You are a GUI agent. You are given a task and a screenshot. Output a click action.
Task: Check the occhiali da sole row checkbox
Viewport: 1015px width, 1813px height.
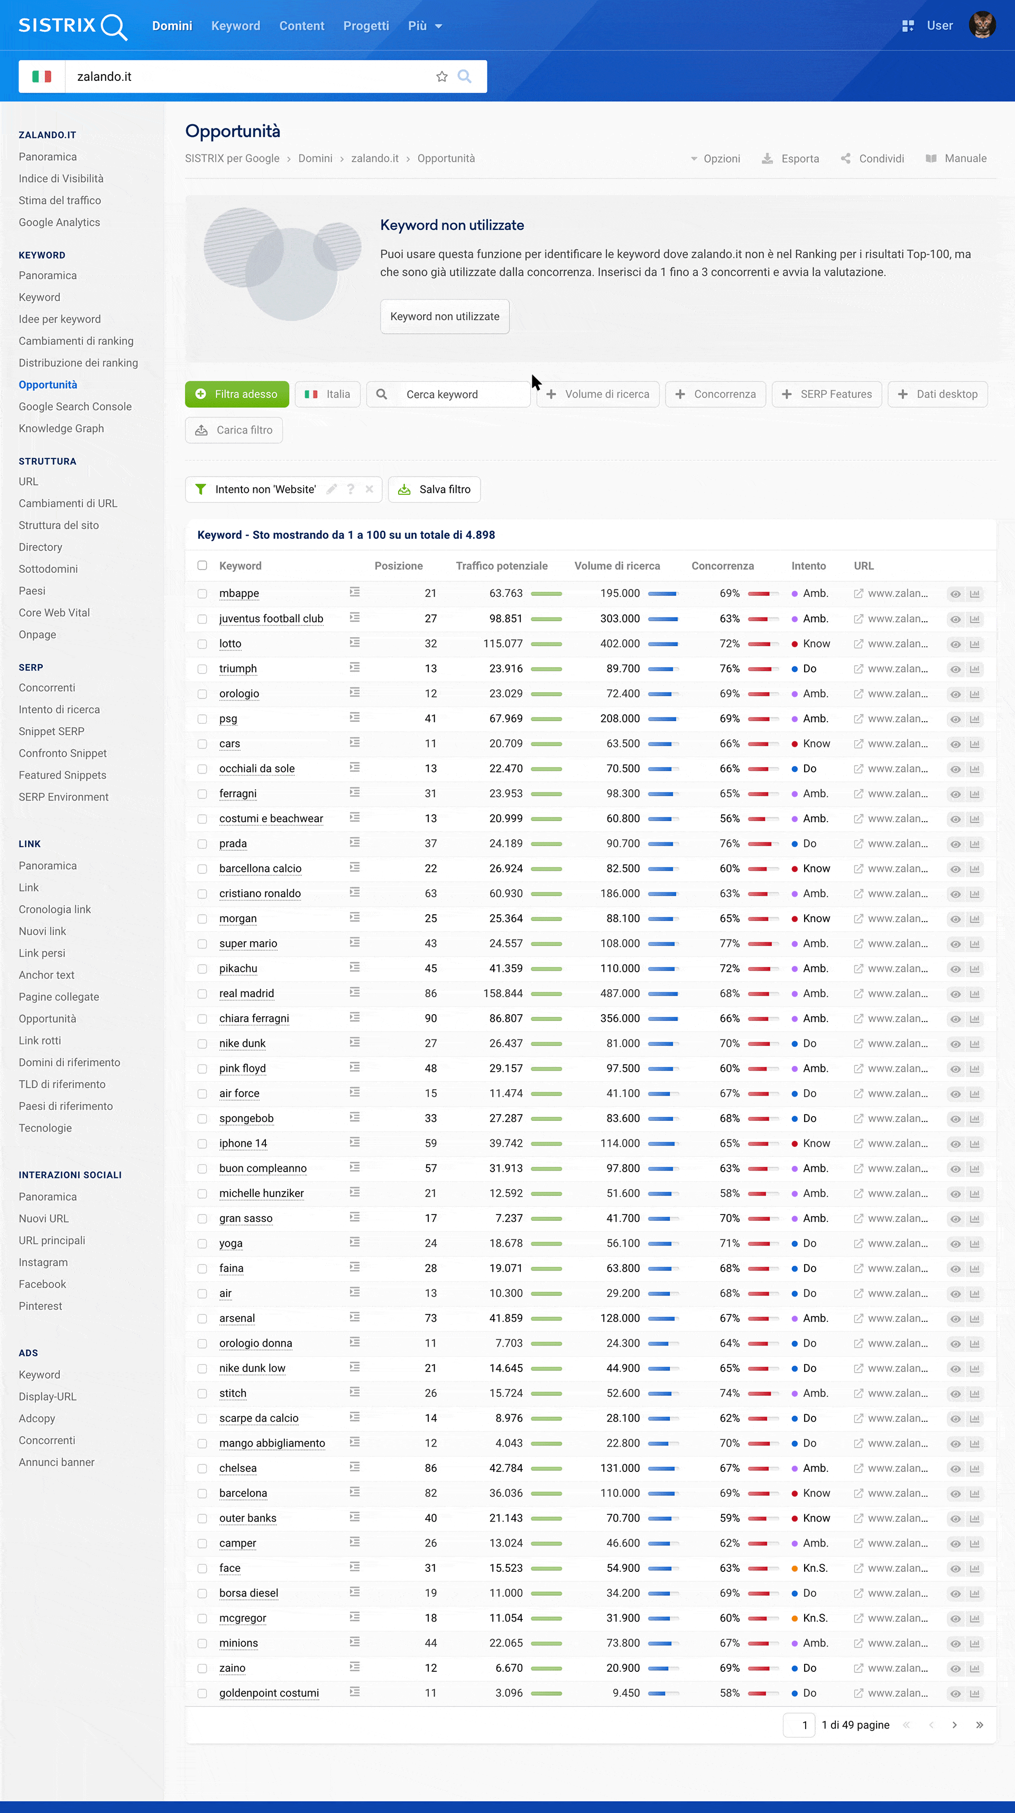point(202,769)
